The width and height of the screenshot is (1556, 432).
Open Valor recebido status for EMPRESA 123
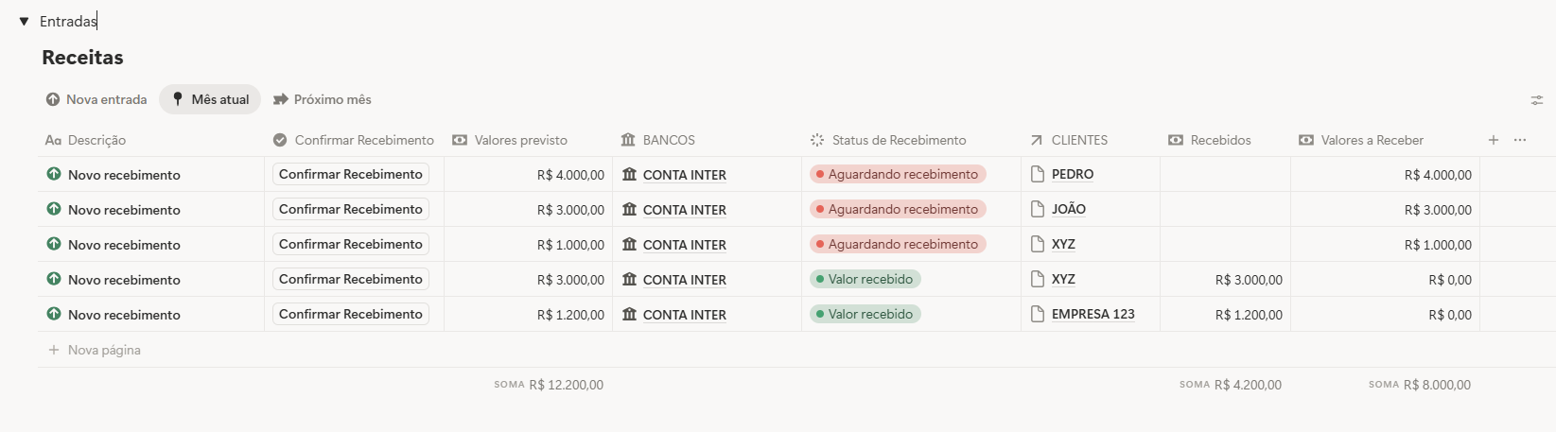coord(865,314)
